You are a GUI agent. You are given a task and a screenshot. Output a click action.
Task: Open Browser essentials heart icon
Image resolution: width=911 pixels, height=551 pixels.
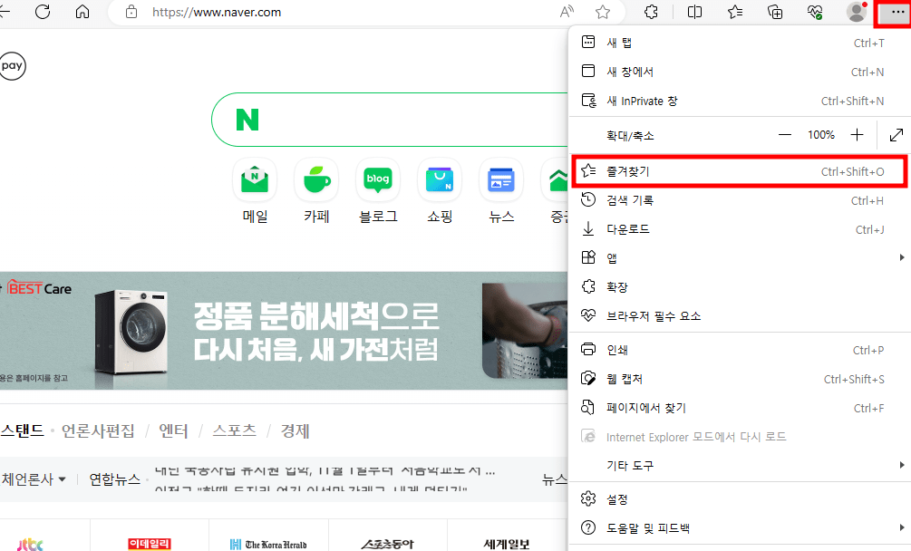pos(815,12)
